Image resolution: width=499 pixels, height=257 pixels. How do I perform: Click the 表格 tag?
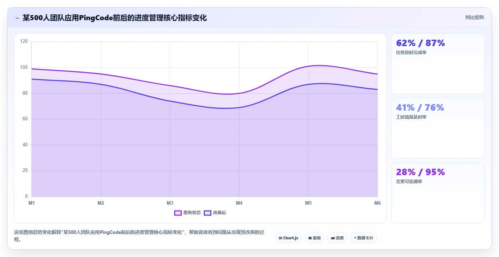point(314,238)
